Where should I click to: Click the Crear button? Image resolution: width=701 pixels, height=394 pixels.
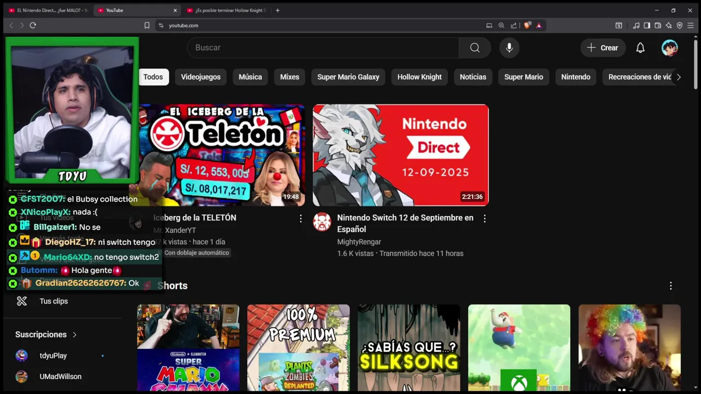(602, 48)
